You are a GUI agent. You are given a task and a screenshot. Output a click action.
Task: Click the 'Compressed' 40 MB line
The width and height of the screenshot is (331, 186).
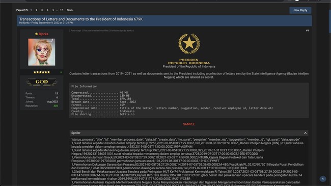100,93
